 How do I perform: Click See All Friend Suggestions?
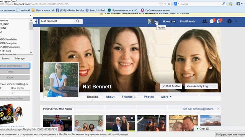pos(198,109)
